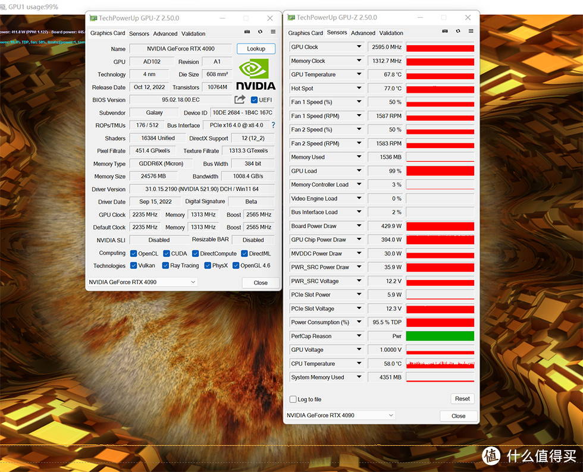Click GPU-Z app icon in Sensors window title bar
This screenshot has width=583, height=472.
tap(291, 17)
